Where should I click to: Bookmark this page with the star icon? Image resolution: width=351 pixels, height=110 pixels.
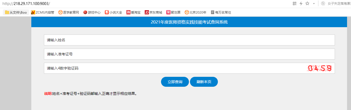pyautogui.click(x=307, y=4)
